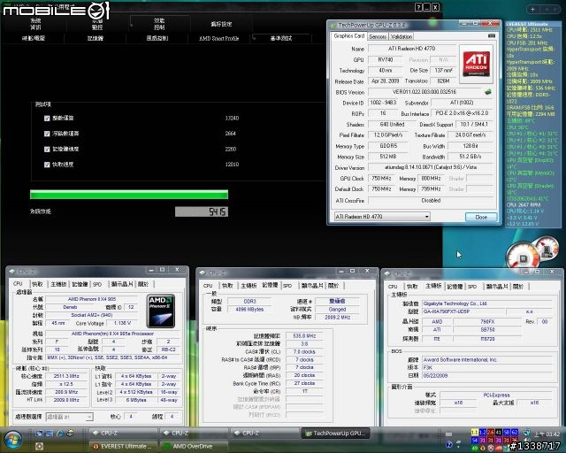Click the Driver Version field in GPU-Z
The image size is (566, 453).
tap(431, 167)
